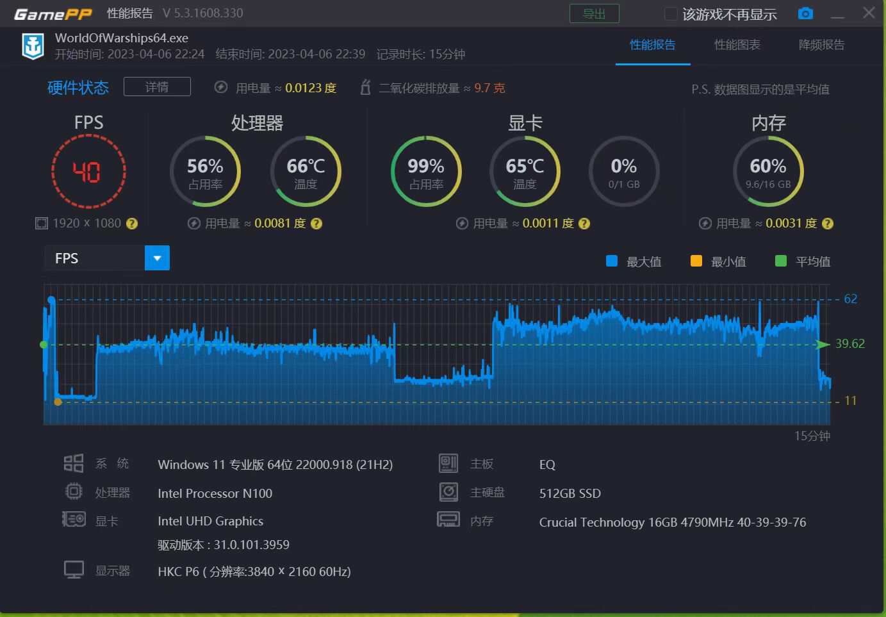Open help icon beside processor power 0.0081
The width and height of the screenshot is (886, 617).
(x=316, y=224)
